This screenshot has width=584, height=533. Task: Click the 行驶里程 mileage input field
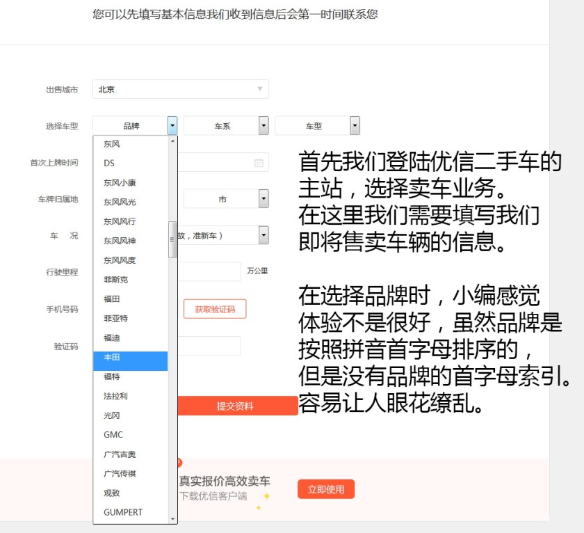click(x=209, y=271)
